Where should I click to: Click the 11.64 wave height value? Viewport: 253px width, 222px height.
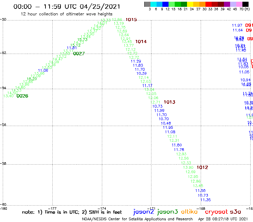click(238, 30)
